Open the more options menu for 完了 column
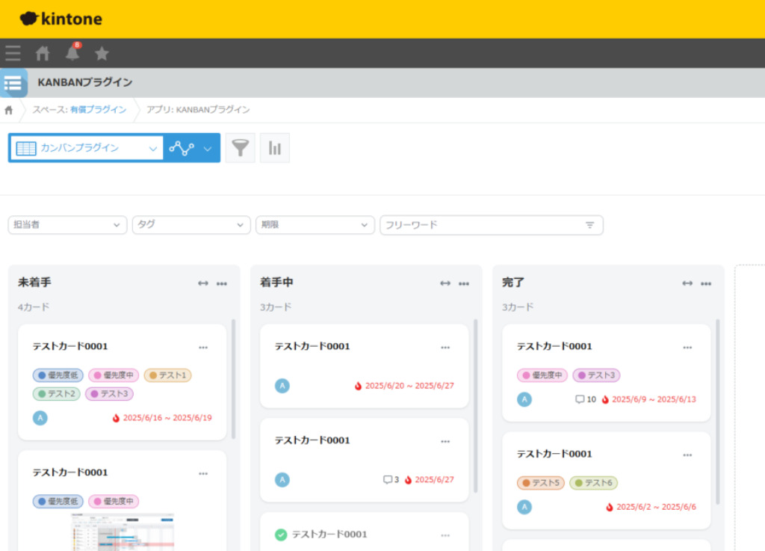The width and height of the screenshot is (765, 551). 706,283
